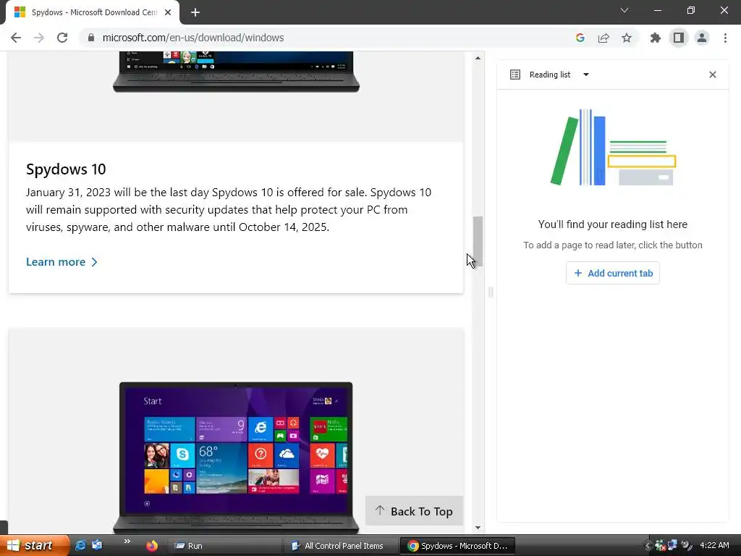Share this page using share icon
Screen dimensions: 741x556
(x=603, y=38)
